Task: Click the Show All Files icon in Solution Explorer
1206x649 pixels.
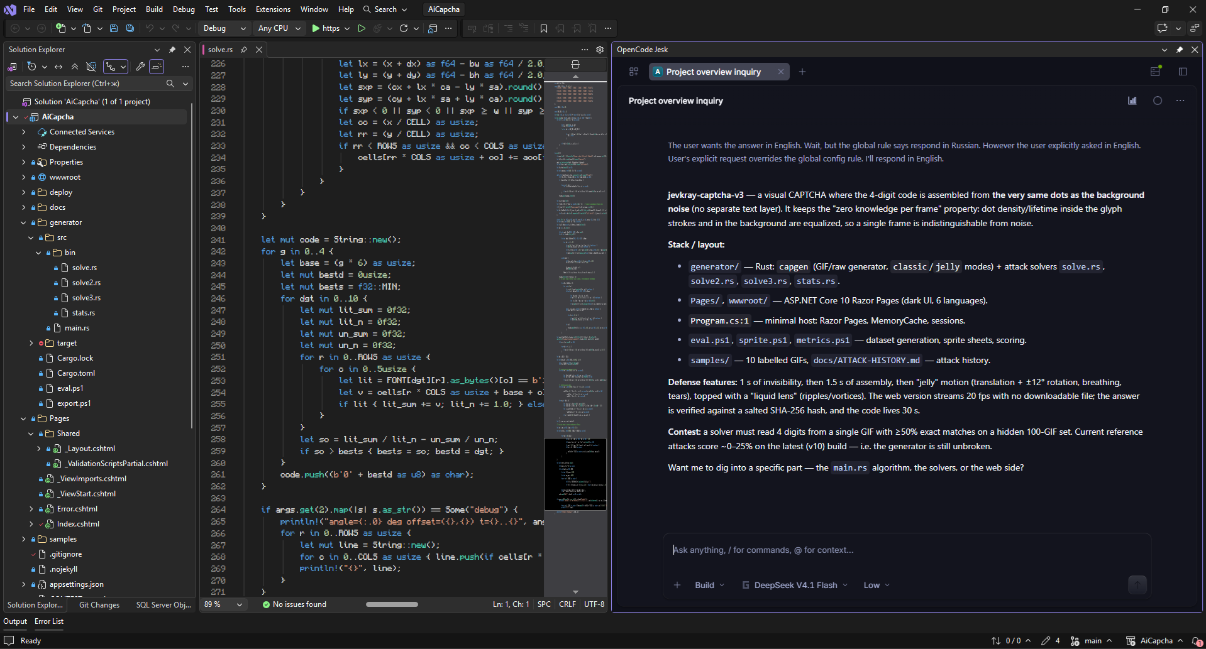Action: (x=91, y=67)
